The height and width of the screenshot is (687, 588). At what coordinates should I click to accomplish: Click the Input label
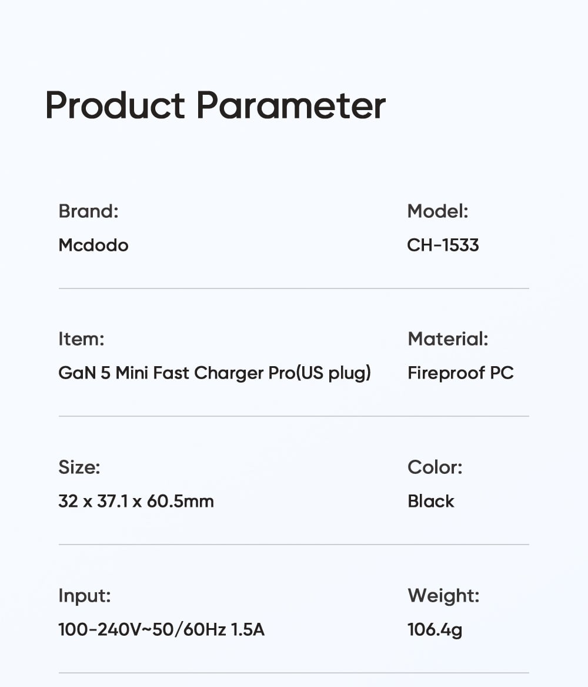pos(84,595)
